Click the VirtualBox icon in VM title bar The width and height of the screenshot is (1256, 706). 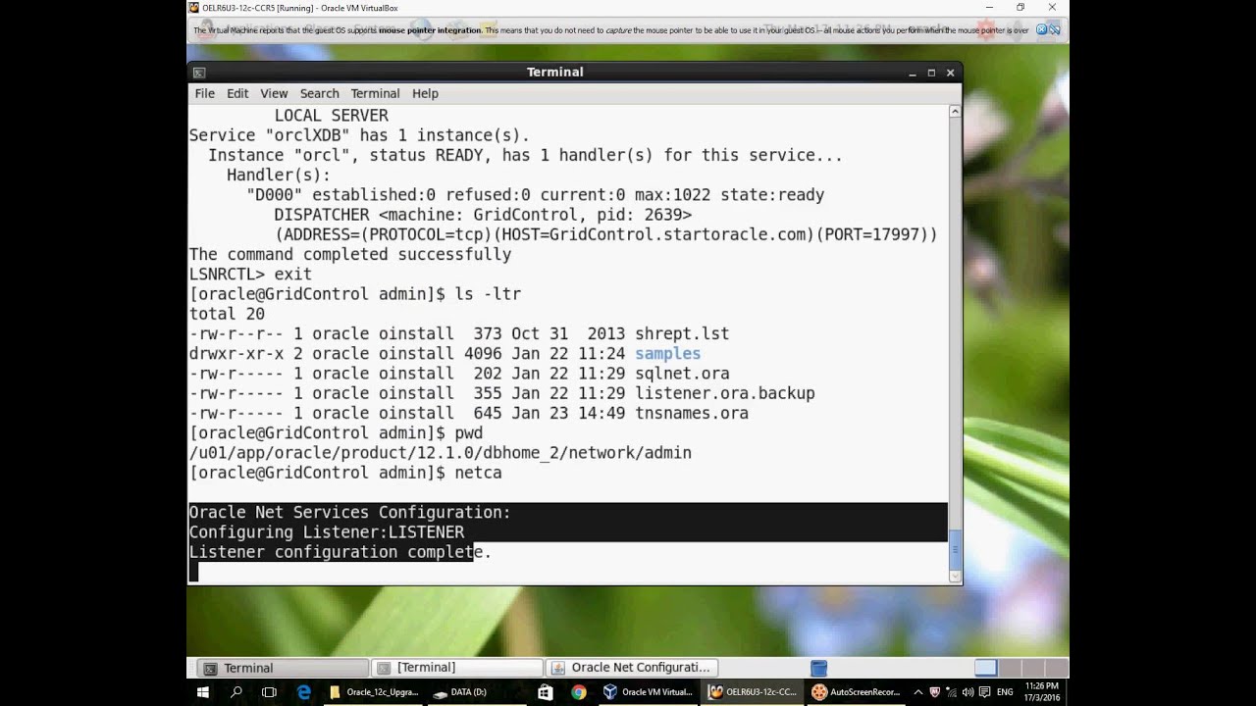coord(194,8)
